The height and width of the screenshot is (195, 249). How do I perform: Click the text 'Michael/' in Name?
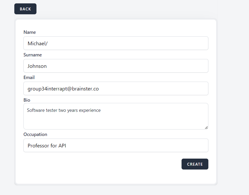(x=38, y=43)
